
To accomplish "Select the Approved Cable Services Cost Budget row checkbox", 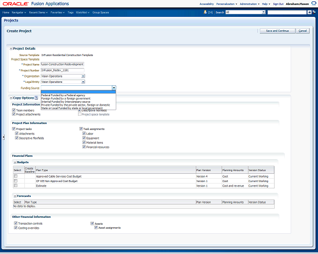I will coord(15,176).
